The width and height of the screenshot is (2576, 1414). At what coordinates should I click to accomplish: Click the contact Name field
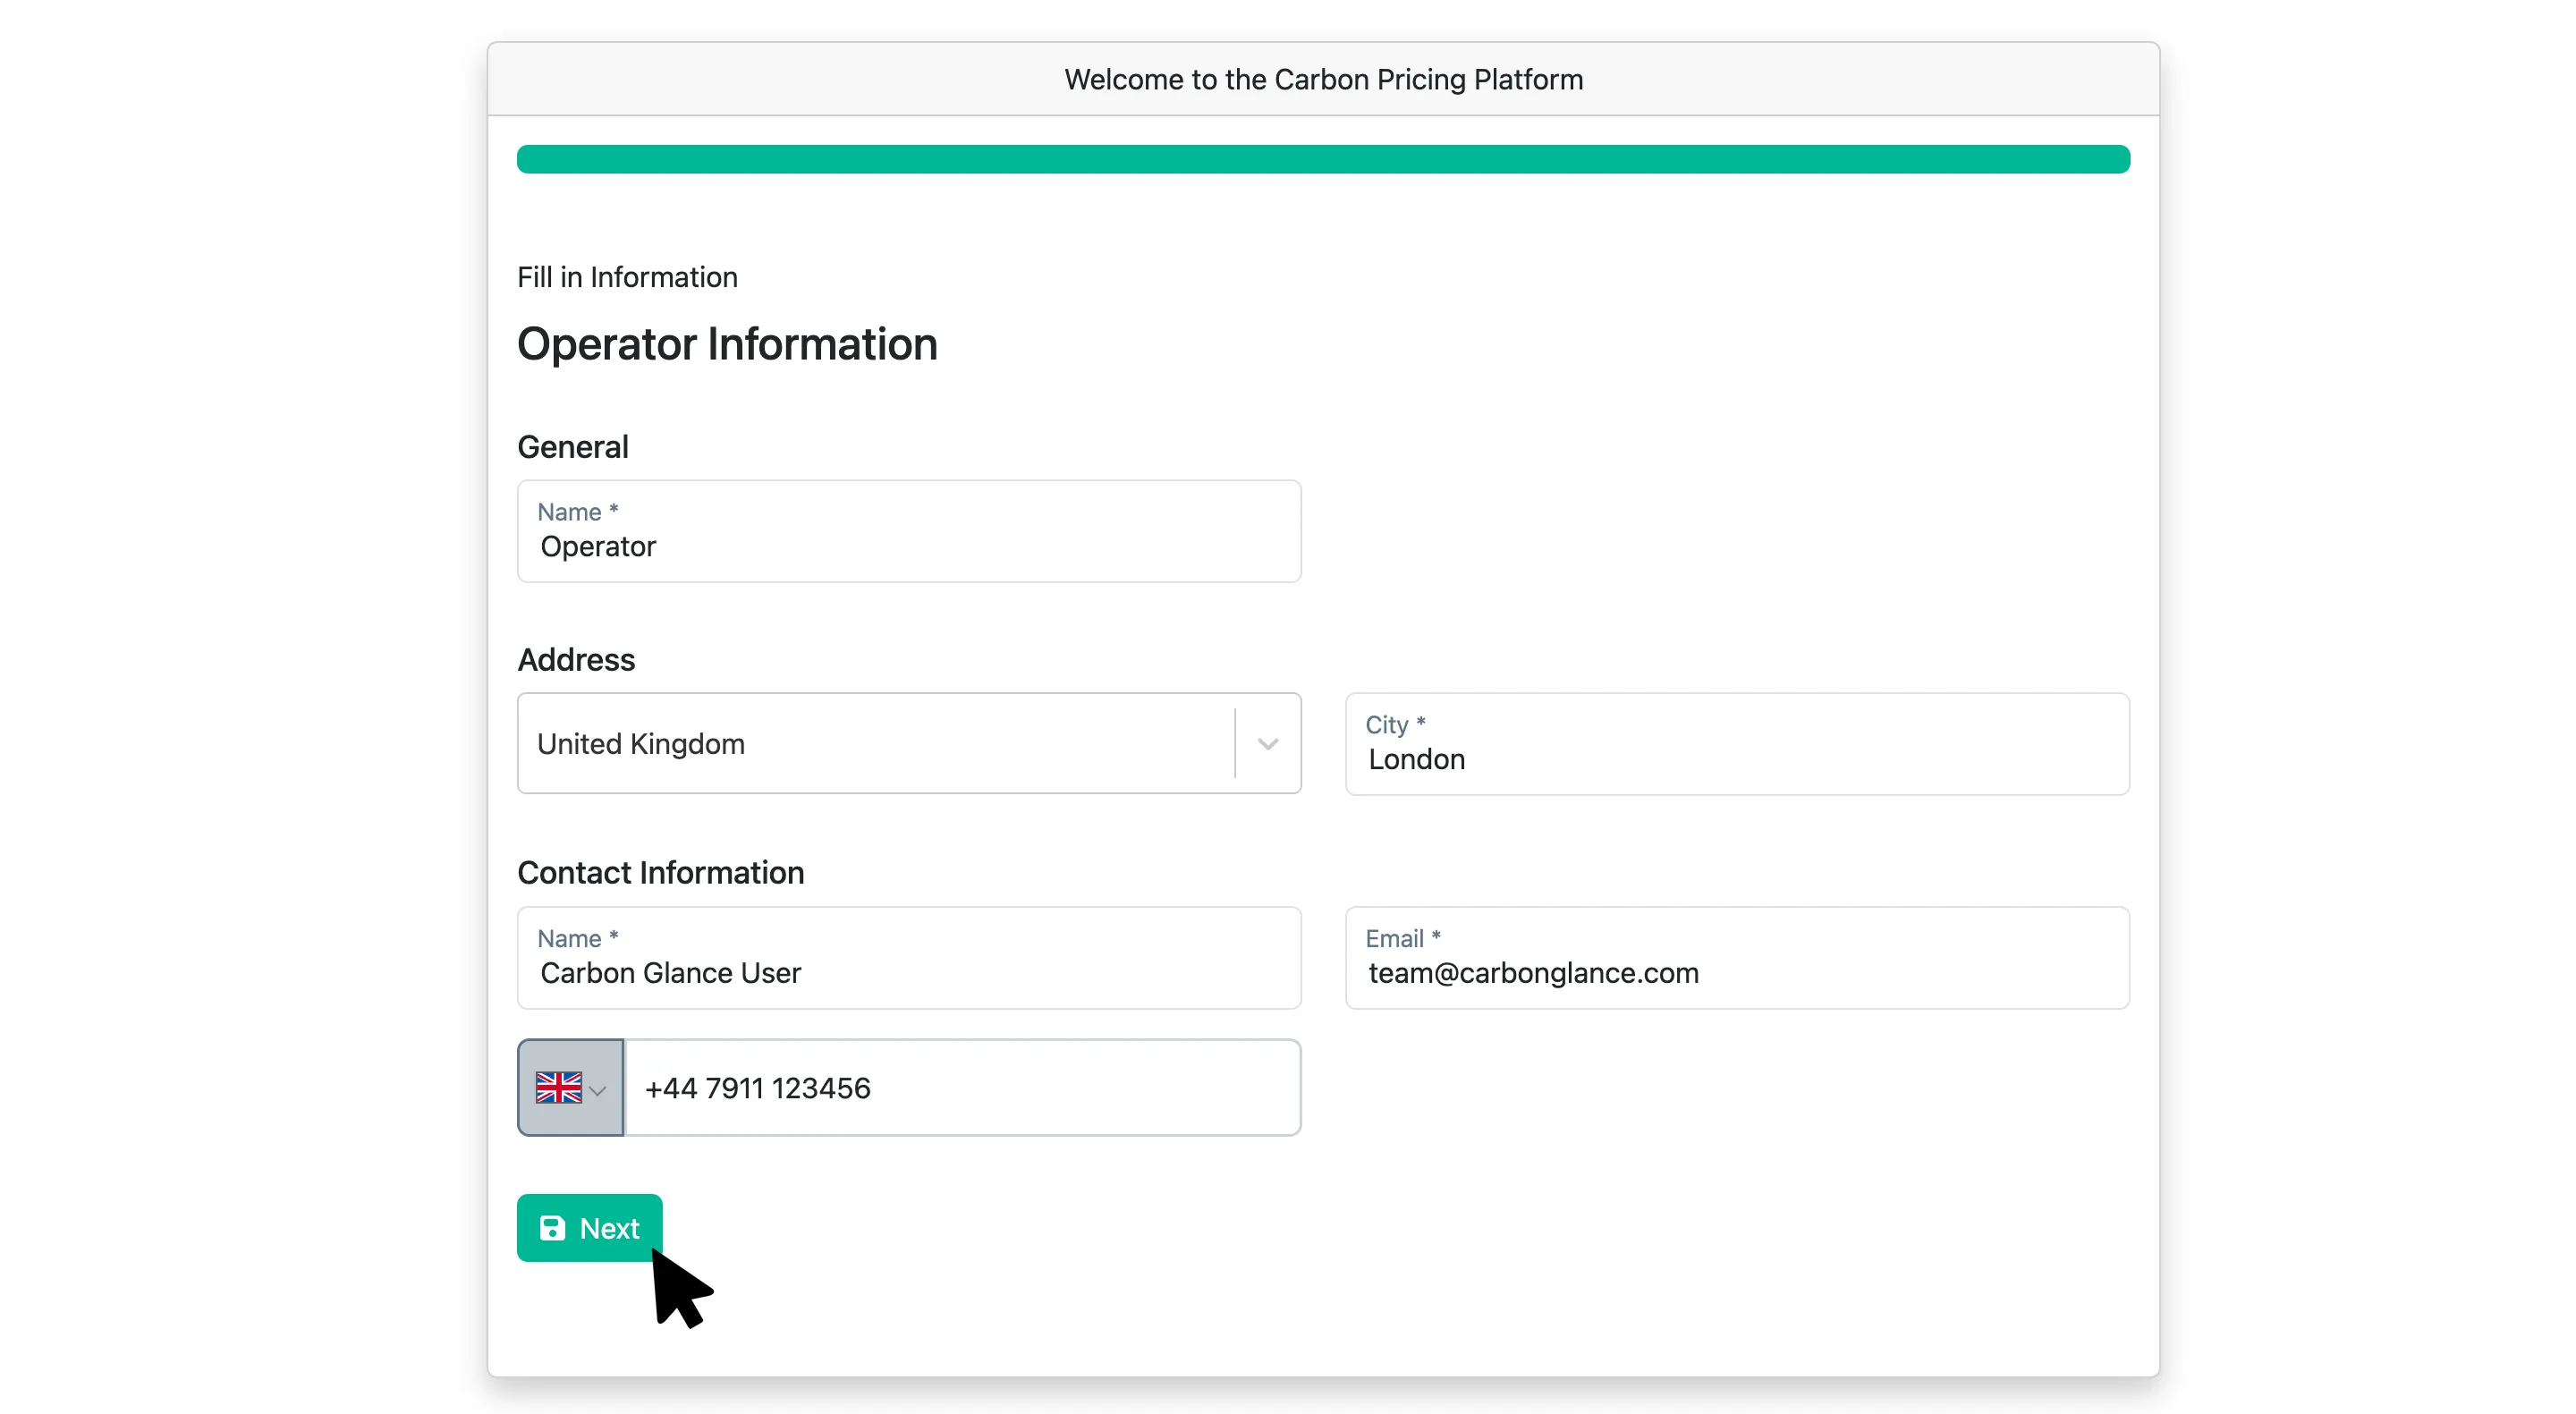coord(909,958)
